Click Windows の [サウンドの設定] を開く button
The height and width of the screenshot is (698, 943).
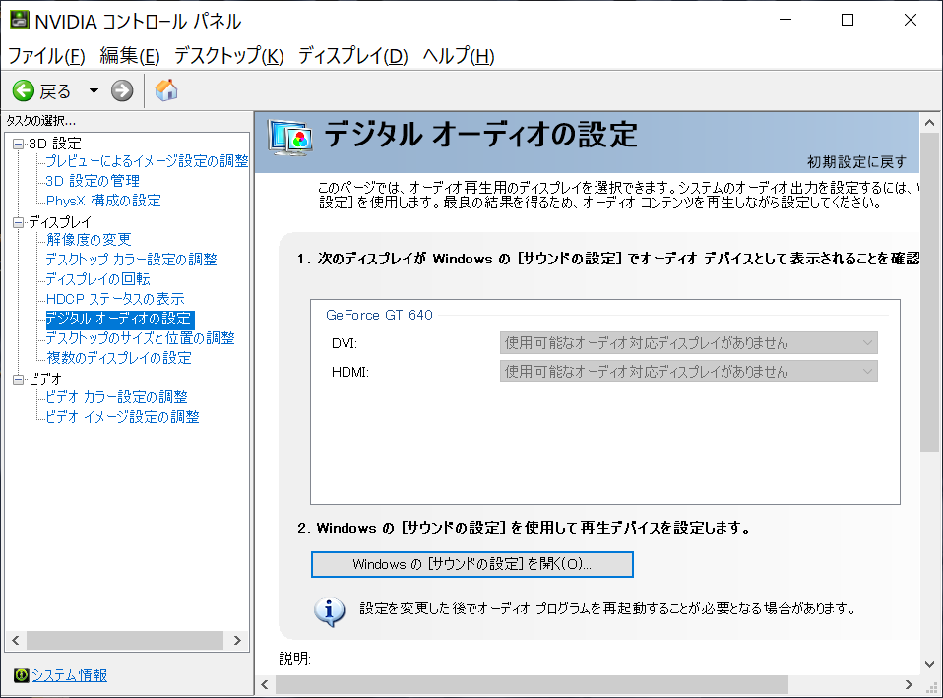pos(472,564)
